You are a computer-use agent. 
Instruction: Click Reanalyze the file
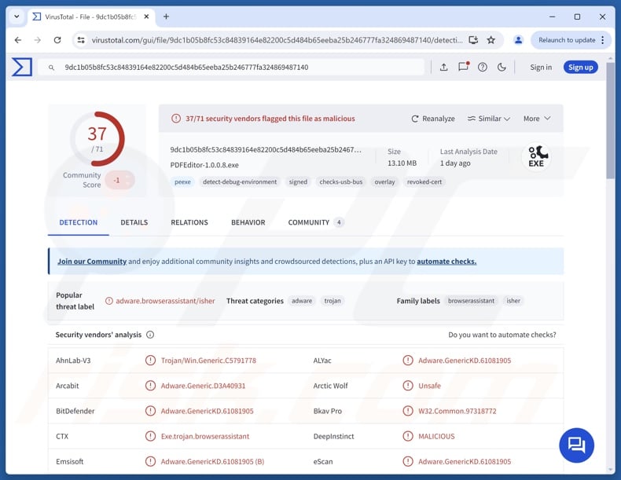pyautogui.click(x=433, y=119)
